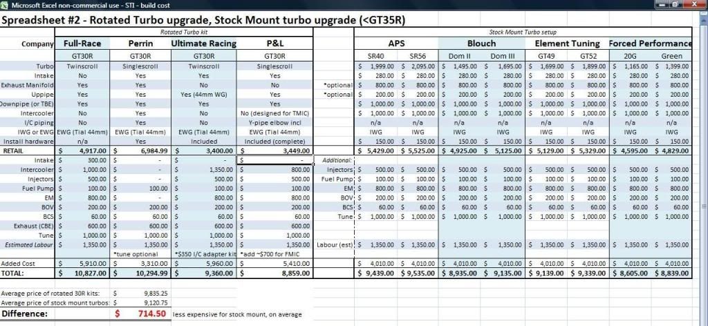Select the Dom III retail total 5,125.00
This screenshot has width=708, height=326.
tap(503, 151)
